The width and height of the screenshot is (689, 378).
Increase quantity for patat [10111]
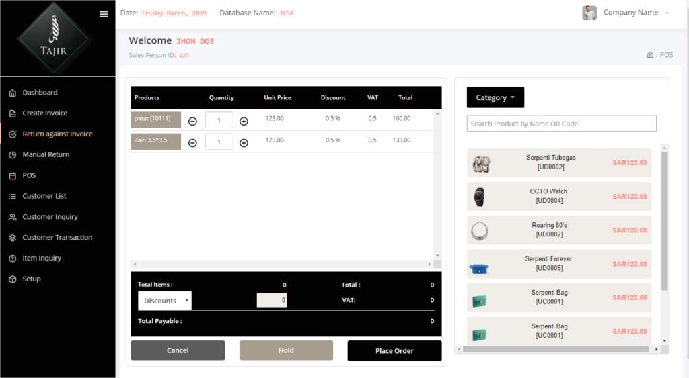(x=244, y=121)
